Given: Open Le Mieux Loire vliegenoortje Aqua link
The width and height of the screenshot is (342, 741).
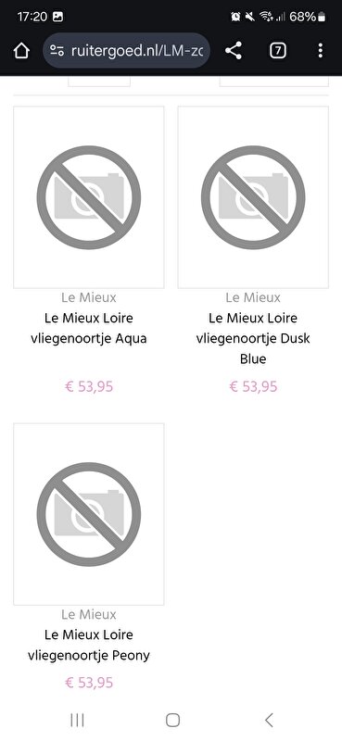Looking at the screenshot, I should pyautogui.click(x=89, y=329).
